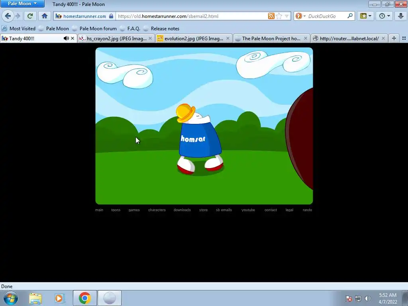Viewport: 408px width, 306px height.
Task: Click the rando link
Action: pos(307,210)
